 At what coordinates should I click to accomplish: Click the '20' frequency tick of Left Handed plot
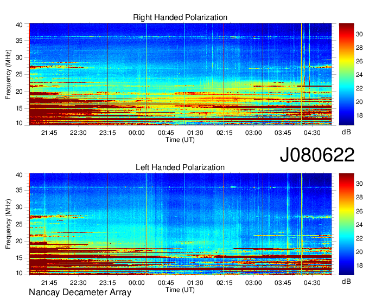(x=19, y=241)
